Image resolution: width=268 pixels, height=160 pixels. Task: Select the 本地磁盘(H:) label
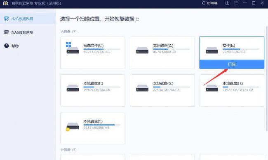(233, 83)
